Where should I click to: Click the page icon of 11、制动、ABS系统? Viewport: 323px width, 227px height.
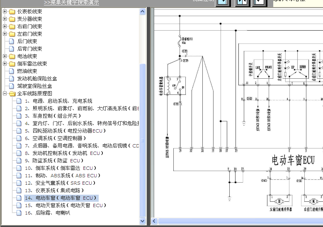pyautogui.click(x=19, y=176)
